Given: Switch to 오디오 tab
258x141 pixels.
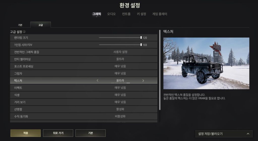Looking at the screenshot, I should click(x=111, y=14).
